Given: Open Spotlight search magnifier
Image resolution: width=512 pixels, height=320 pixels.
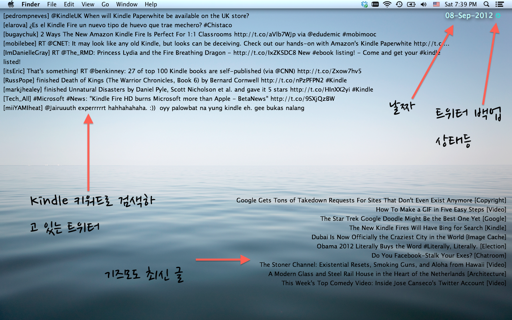Looking at the screenshot, I should 486,4.
